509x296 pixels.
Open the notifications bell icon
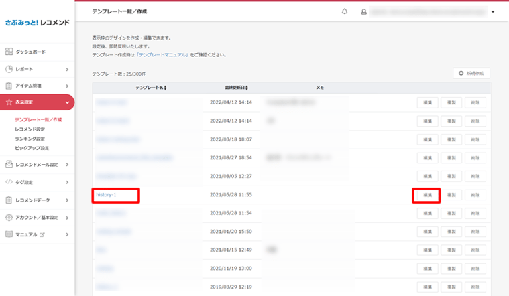[x=345, y=11]
